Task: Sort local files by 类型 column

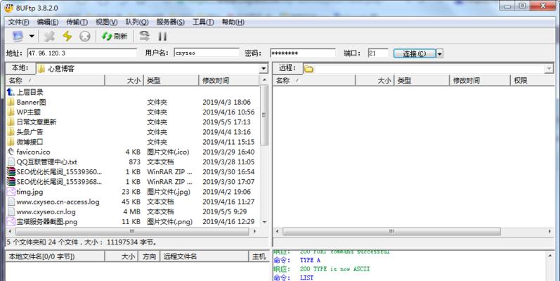Action: pos(171,81)
